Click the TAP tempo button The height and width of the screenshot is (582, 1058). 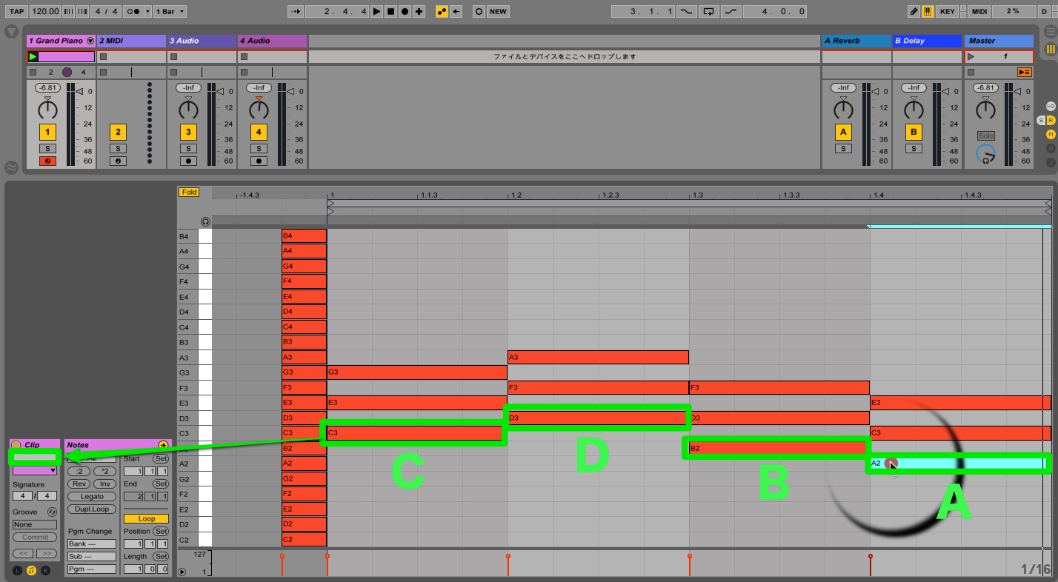coord(16,12)
